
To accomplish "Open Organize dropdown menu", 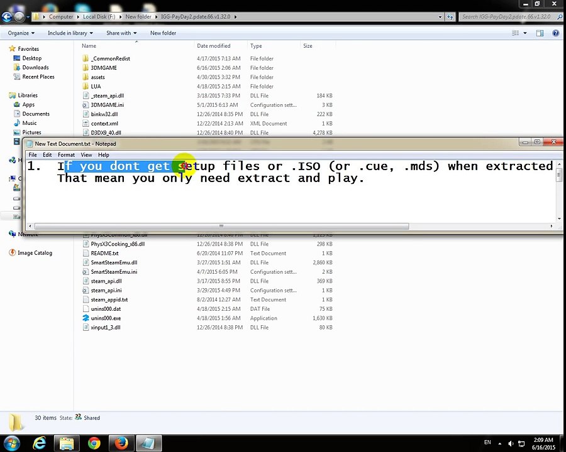I will [21, 33].
